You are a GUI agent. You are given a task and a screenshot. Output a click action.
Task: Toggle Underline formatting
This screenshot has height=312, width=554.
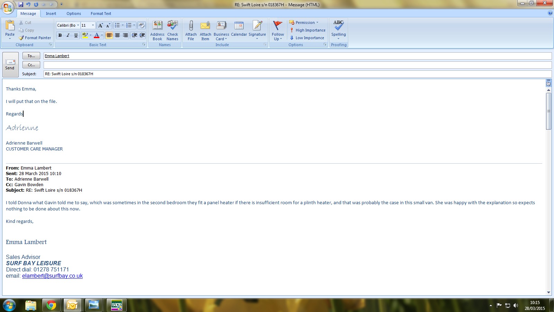coord(76,35)
